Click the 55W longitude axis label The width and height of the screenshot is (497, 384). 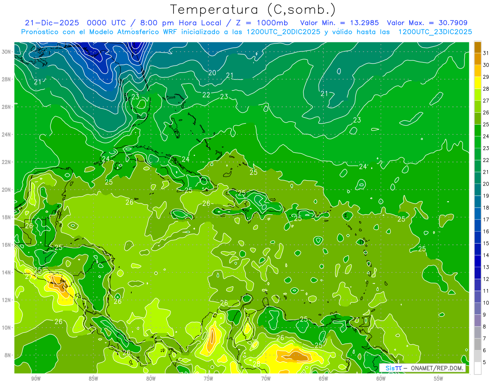(x=438, y=379)
